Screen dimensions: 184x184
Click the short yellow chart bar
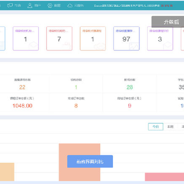coord(7,172)
